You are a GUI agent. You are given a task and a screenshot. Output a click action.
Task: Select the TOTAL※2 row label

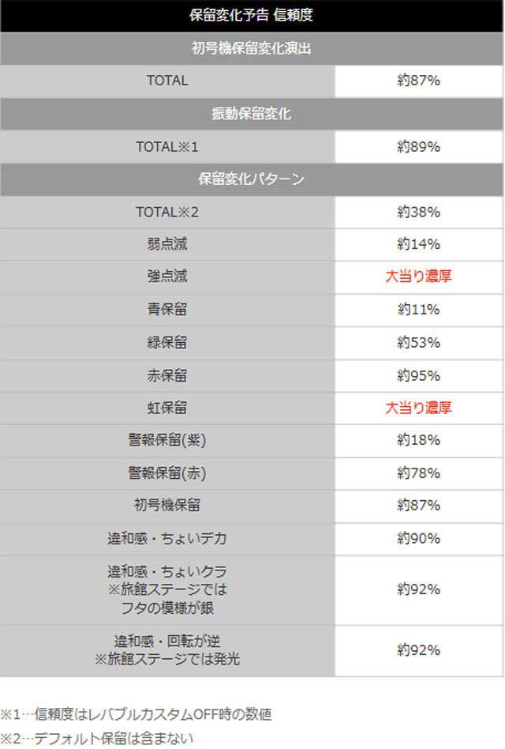pos(166,212)
